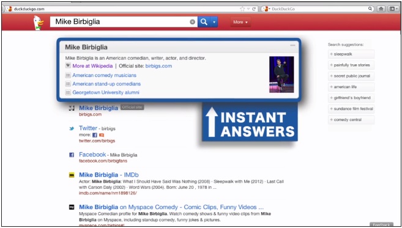Image resolution: width=402 pixels, height=228 pixels.
Task: Click the DuckDuckGo duck logo
Action: pyautogui.click(x=39, y=23)
